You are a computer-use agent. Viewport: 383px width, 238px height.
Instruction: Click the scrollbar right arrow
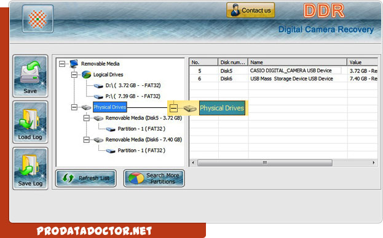[x=374, y=163]
